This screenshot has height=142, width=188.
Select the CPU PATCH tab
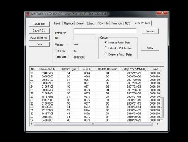pos(142,23)
